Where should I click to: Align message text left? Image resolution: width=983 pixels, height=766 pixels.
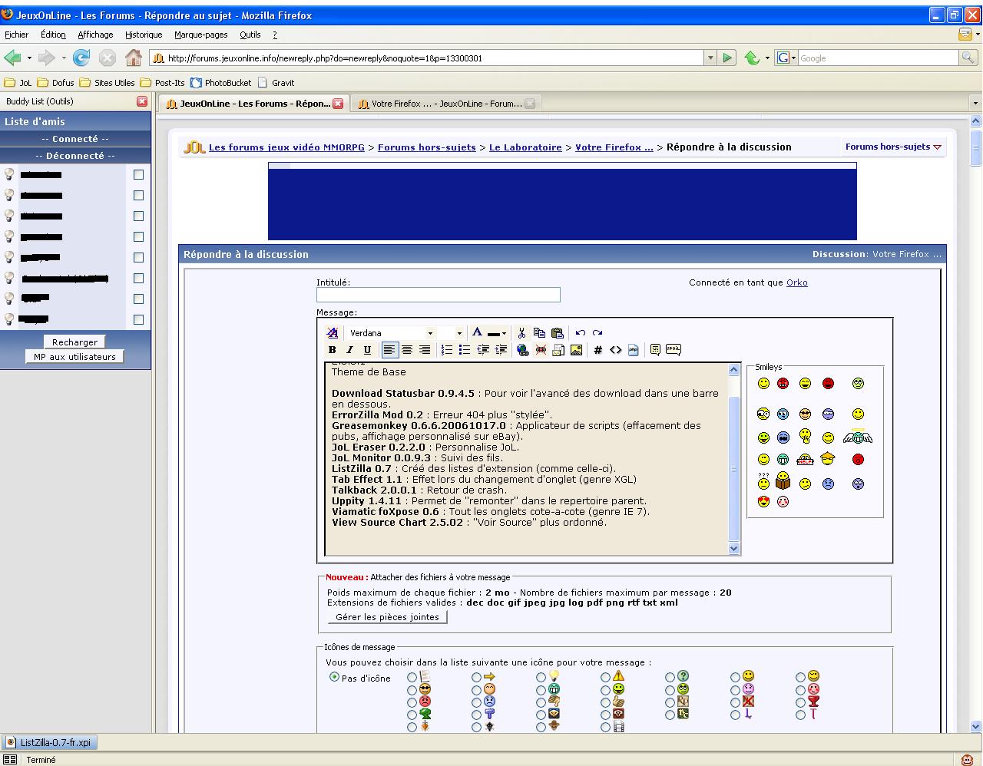pos(390,350)
